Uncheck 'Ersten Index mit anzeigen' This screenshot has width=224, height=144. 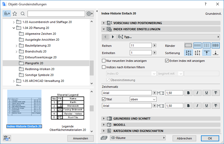click(167, 61)
